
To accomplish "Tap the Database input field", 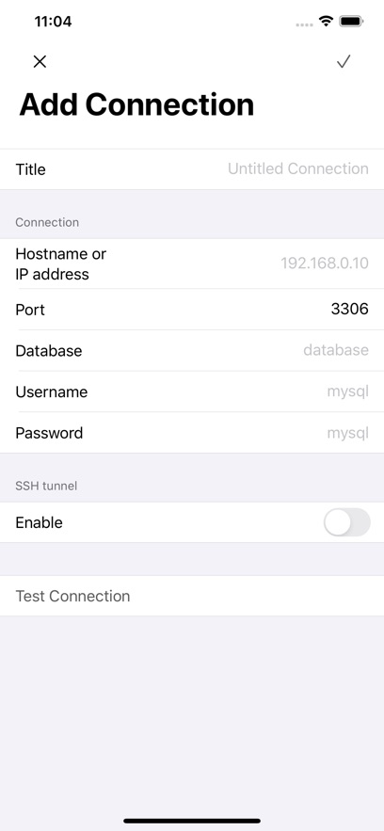I will (192, 350).
